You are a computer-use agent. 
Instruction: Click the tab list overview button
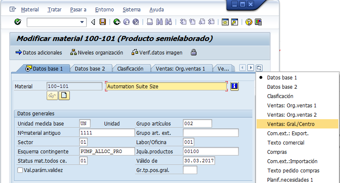click(x=259, y=68)
